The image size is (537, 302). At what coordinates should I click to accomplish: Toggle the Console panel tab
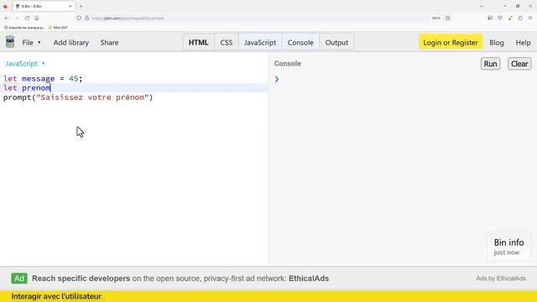pos(300,43)
